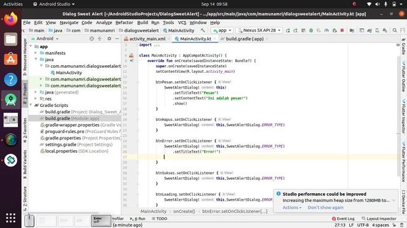Screen dimensions: 407x228
Task: Expand the manifests folder
Action: click(36, 53)
